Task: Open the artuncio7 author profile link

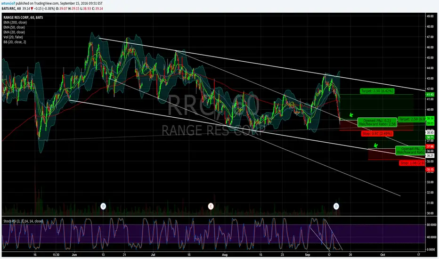Action: coord(8,3)
